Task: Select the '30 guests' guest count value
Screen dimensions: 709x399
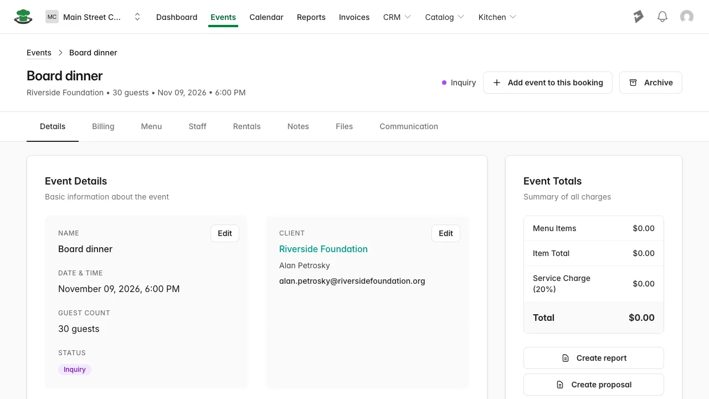Action: coord(79,329)
